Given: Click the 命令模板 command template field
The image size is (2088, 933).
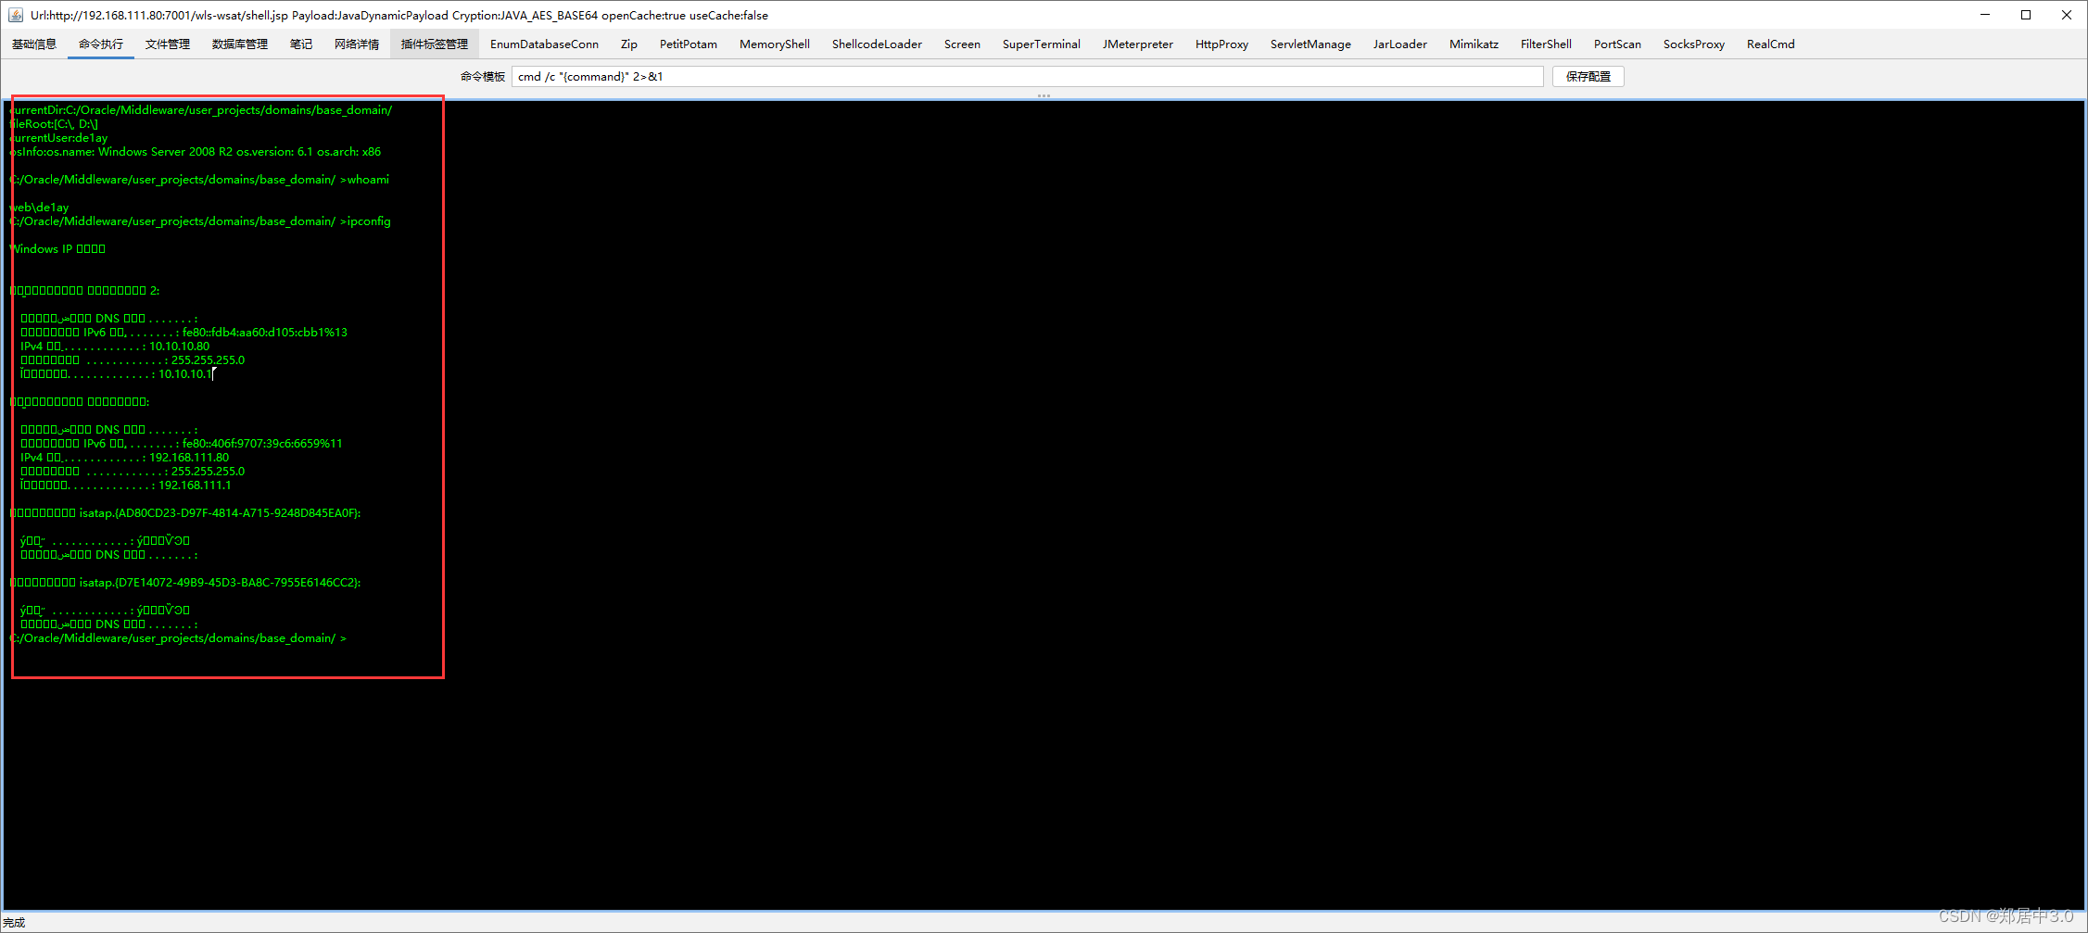Looking at the screenshot, I should 1027,77.
